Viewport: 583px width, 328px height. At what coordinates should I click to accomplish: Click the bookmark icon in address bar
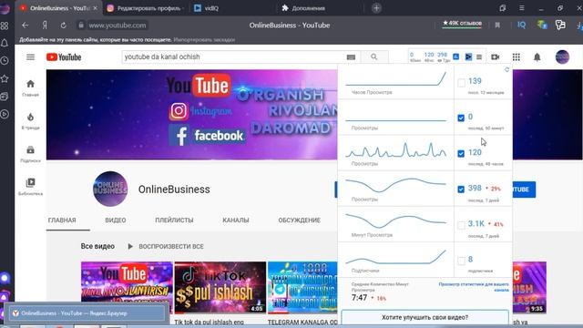point(497,26)
